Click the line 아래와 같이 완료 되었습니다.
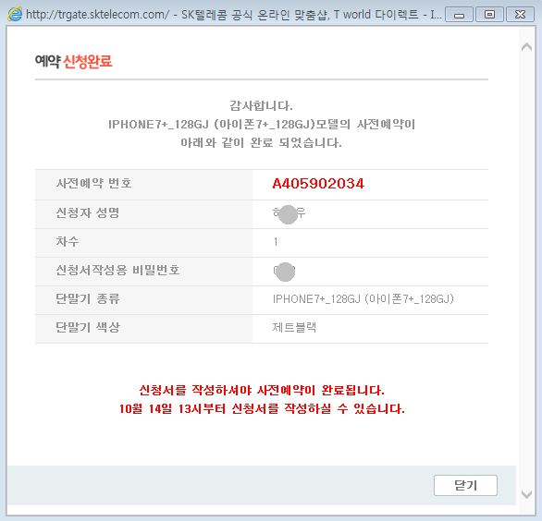This screenshot has height=521, width=542. click(x=261, y=142)
